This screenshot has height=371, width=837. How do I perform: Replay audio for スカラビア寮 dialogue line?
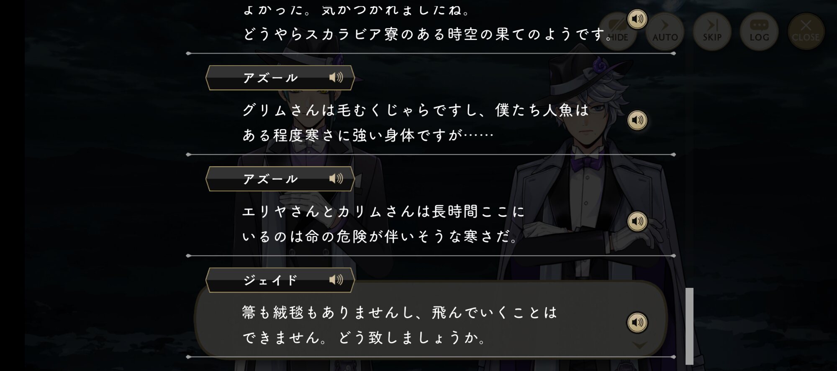point(637,19)
